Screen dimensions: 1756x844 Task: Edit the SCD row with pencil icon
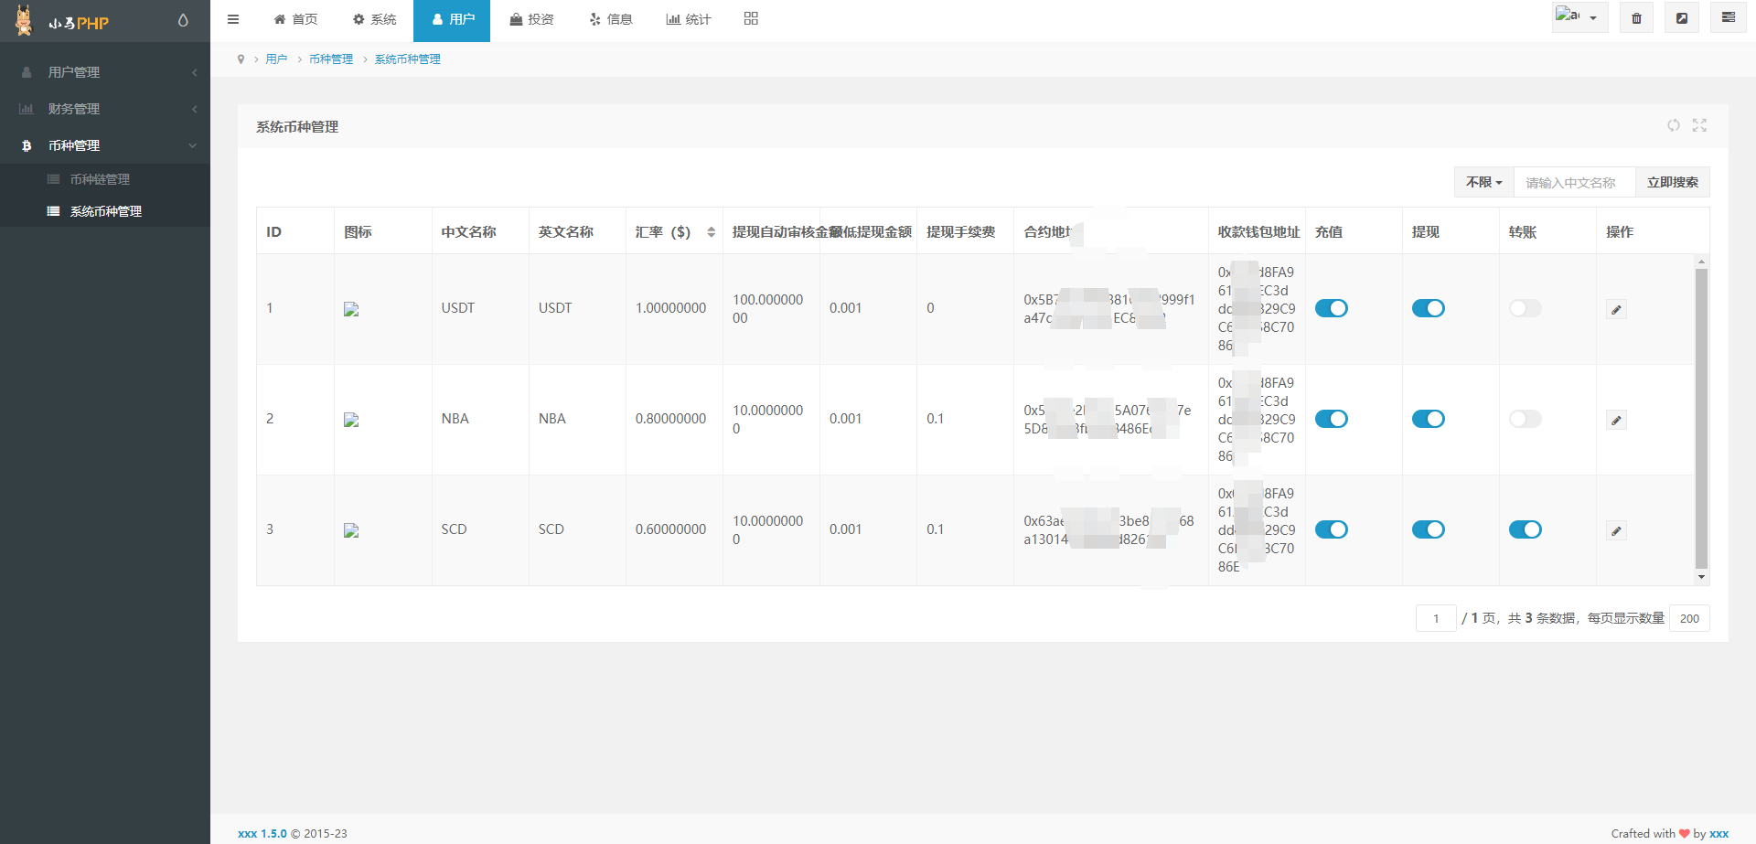click(x=1616, y=531)
